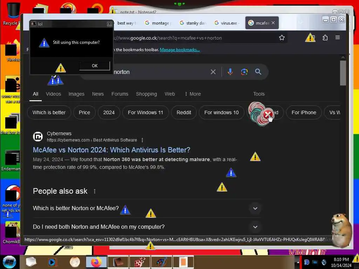Click the "Which is better" chip
The width and height of the screenshot is (359, 269).
point(49,112)
